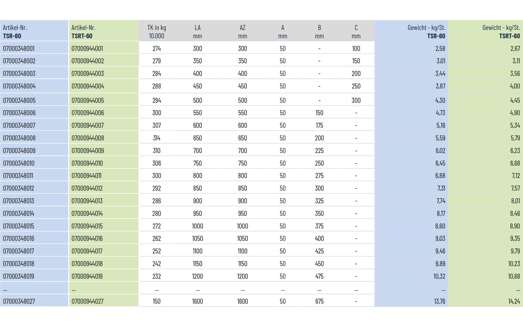This screenshot has width=523, height=327.
Task: Select TSR-60 article 07000348005
Action: pos(19,100)
